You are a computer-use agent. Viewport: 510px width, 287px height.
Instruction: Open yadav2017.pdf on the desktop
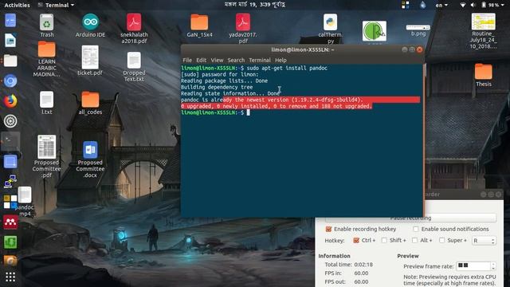pos(243,29)
